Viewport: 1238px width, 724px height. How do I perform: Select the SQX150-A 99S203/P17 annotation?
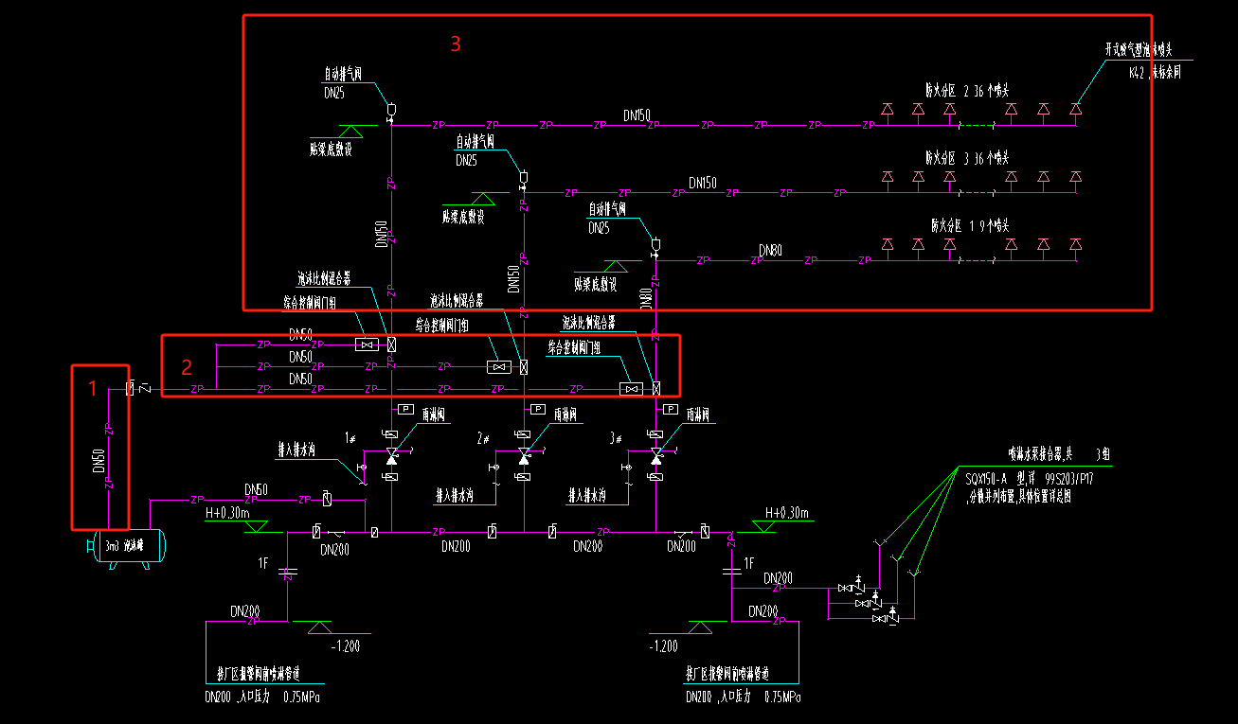click(x=1028, y=479)
